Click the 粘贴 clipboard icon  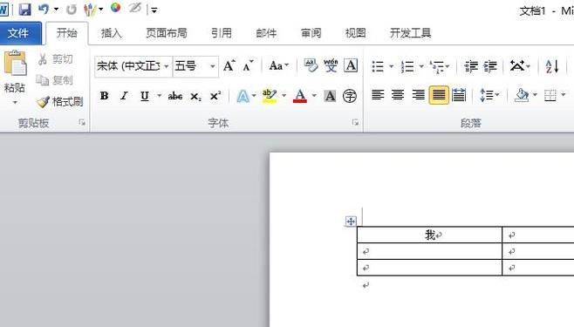pyautogui.click(x=15, y=64)
